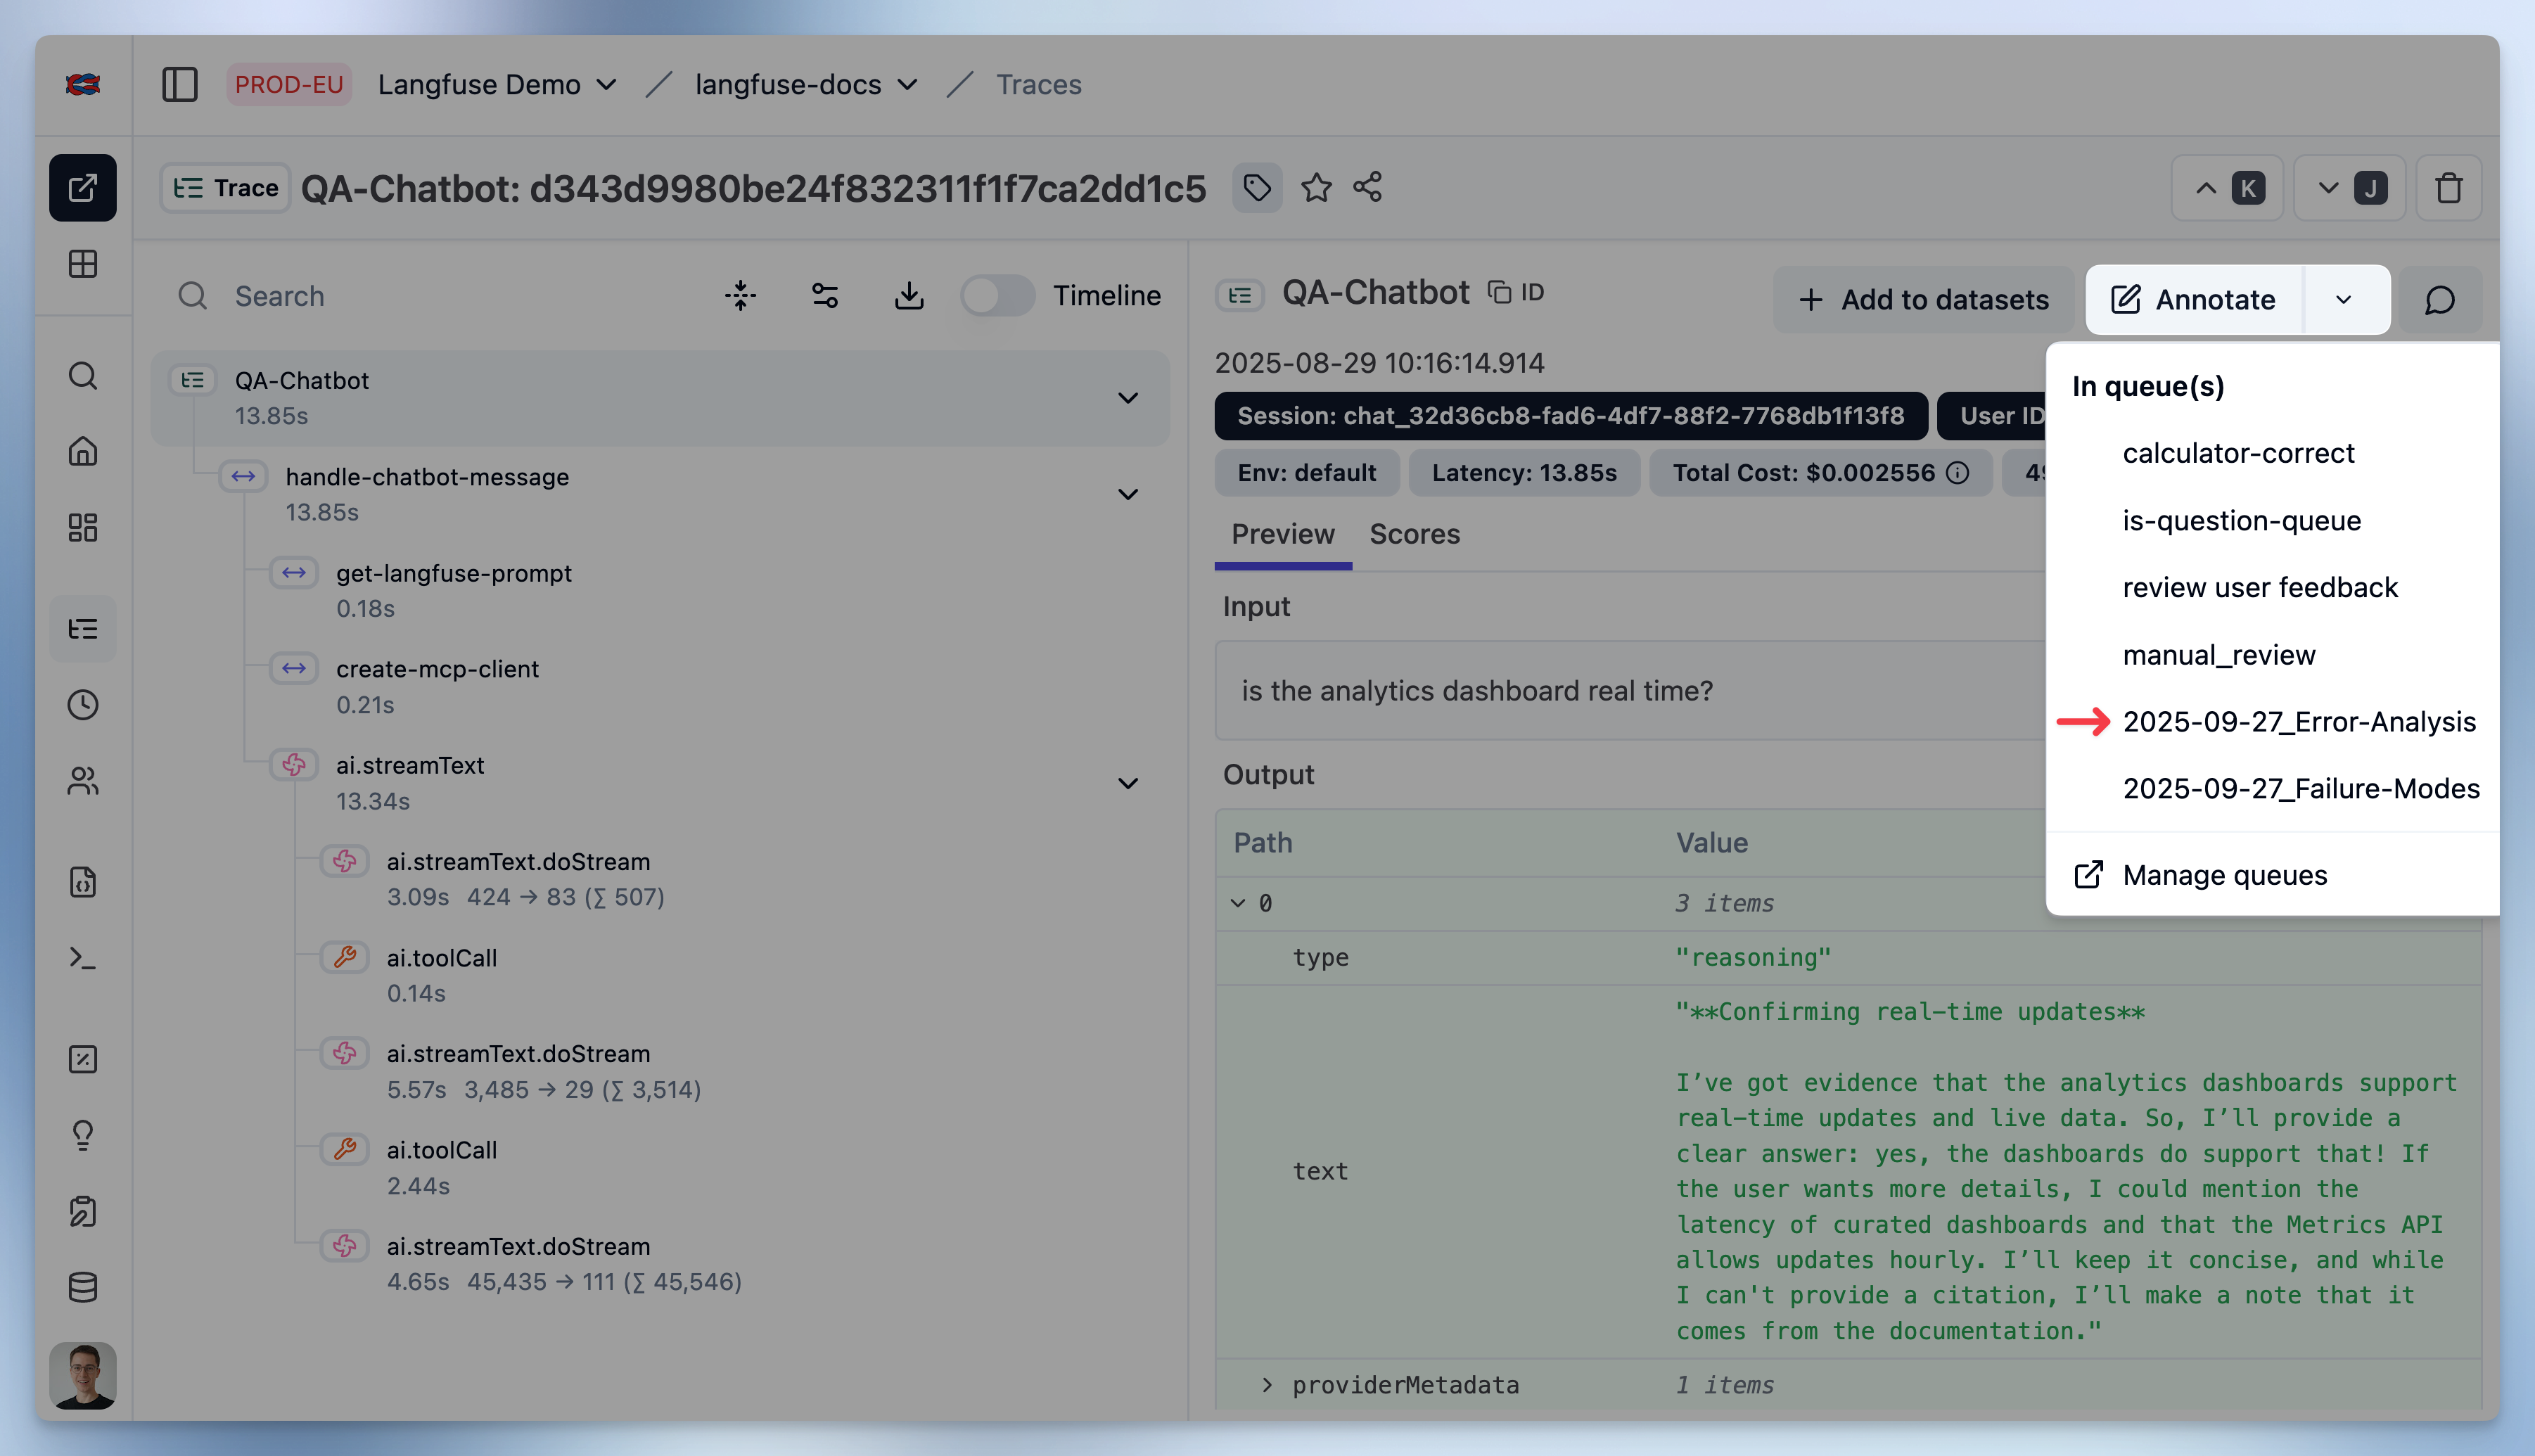Delete trace using the trash icon

[2448, 188]
